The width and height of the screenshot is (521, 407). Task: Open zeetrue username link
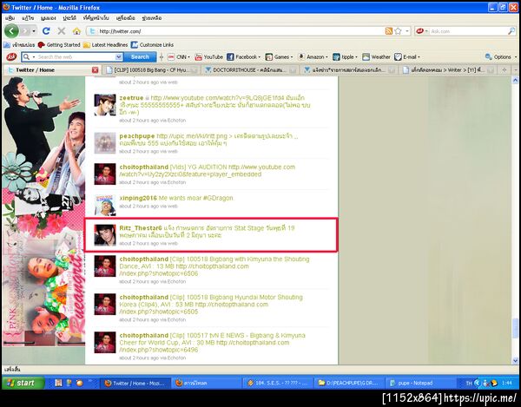click(131, 98)
